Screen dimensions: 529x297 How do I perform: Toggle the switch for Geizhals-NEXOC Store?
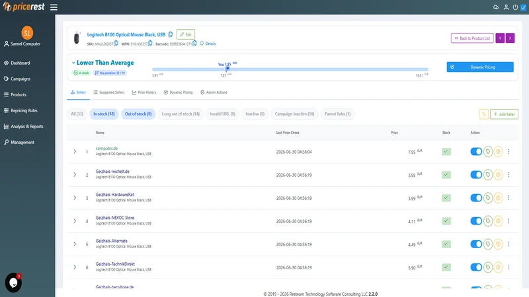476,221
